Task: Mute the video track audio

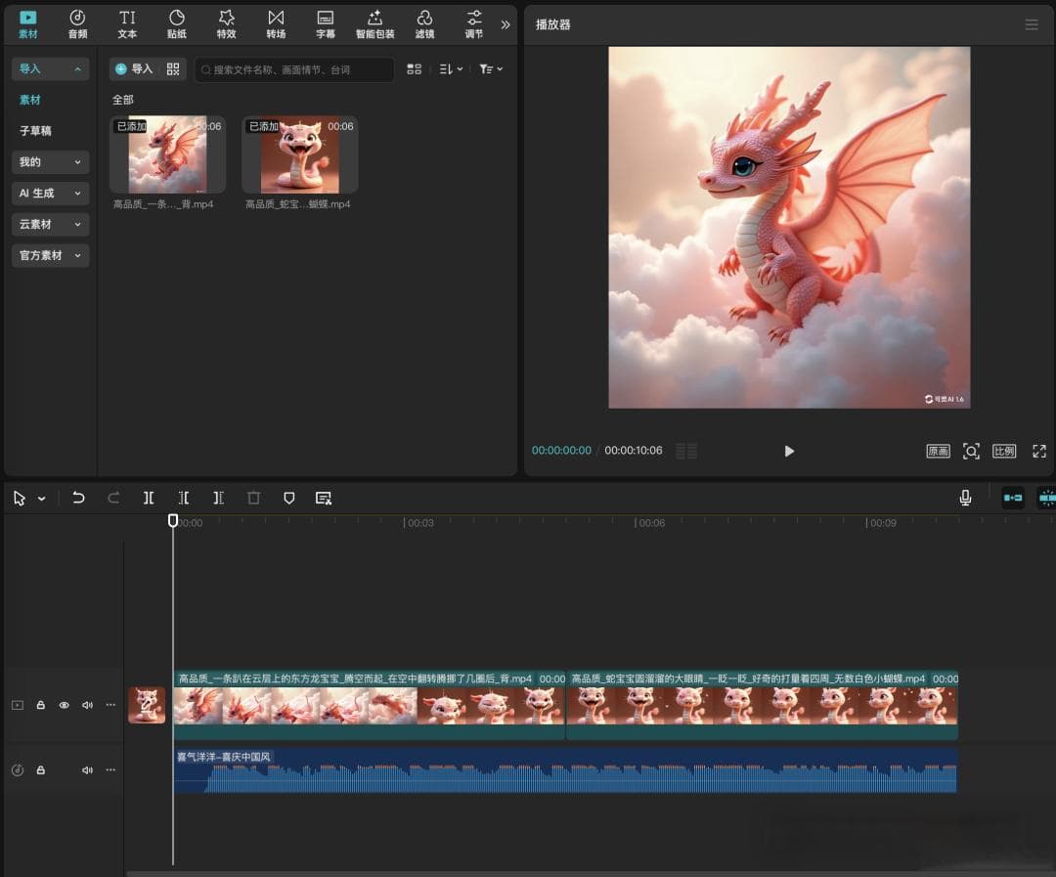Action: (x=88, y=705)
